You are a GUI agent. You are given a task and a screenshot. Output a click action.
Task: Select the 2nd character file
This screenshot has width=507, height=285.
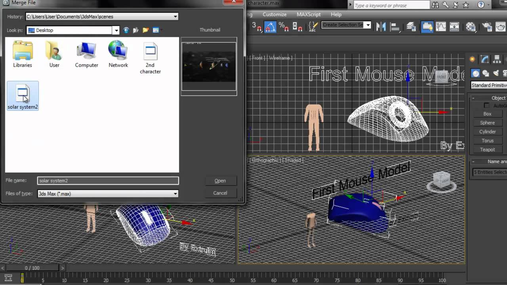(x=150, y=58)
